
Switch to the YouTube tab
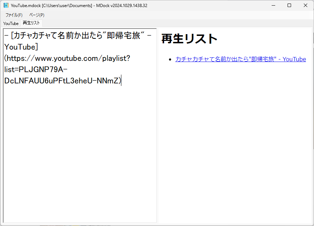pyautogui.click(x=11, y=23)
